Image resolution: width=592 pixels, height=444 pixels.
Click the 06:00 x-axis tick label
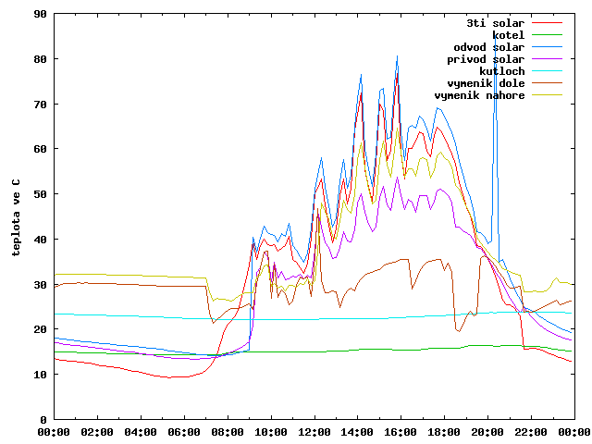[184, 432]
